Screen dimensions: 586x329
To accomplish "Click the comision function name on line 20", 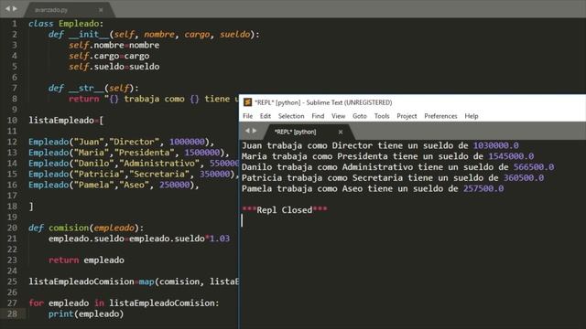I will point(69,228).
